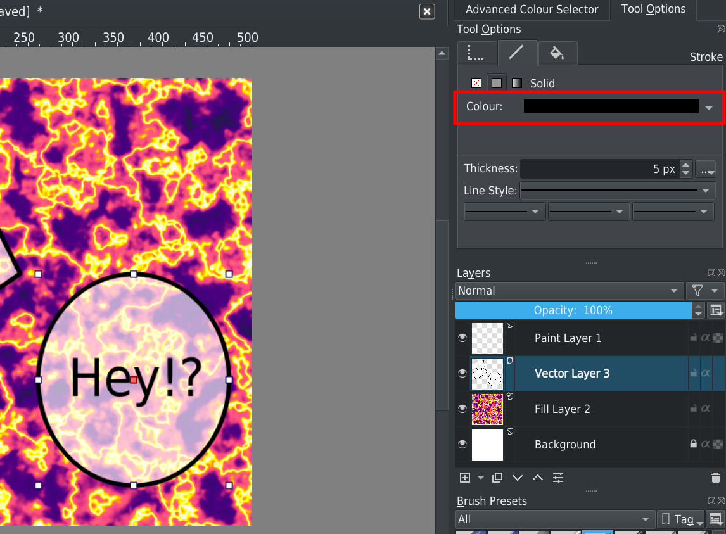Open layer view options icon beside opacity

716,310
